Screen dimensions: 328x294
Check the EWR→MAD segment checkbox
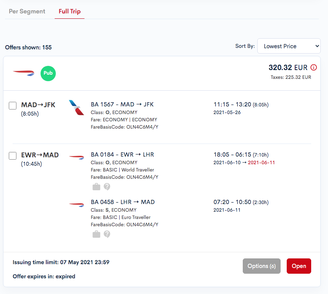pyautogui.click(x=13, y=155)
